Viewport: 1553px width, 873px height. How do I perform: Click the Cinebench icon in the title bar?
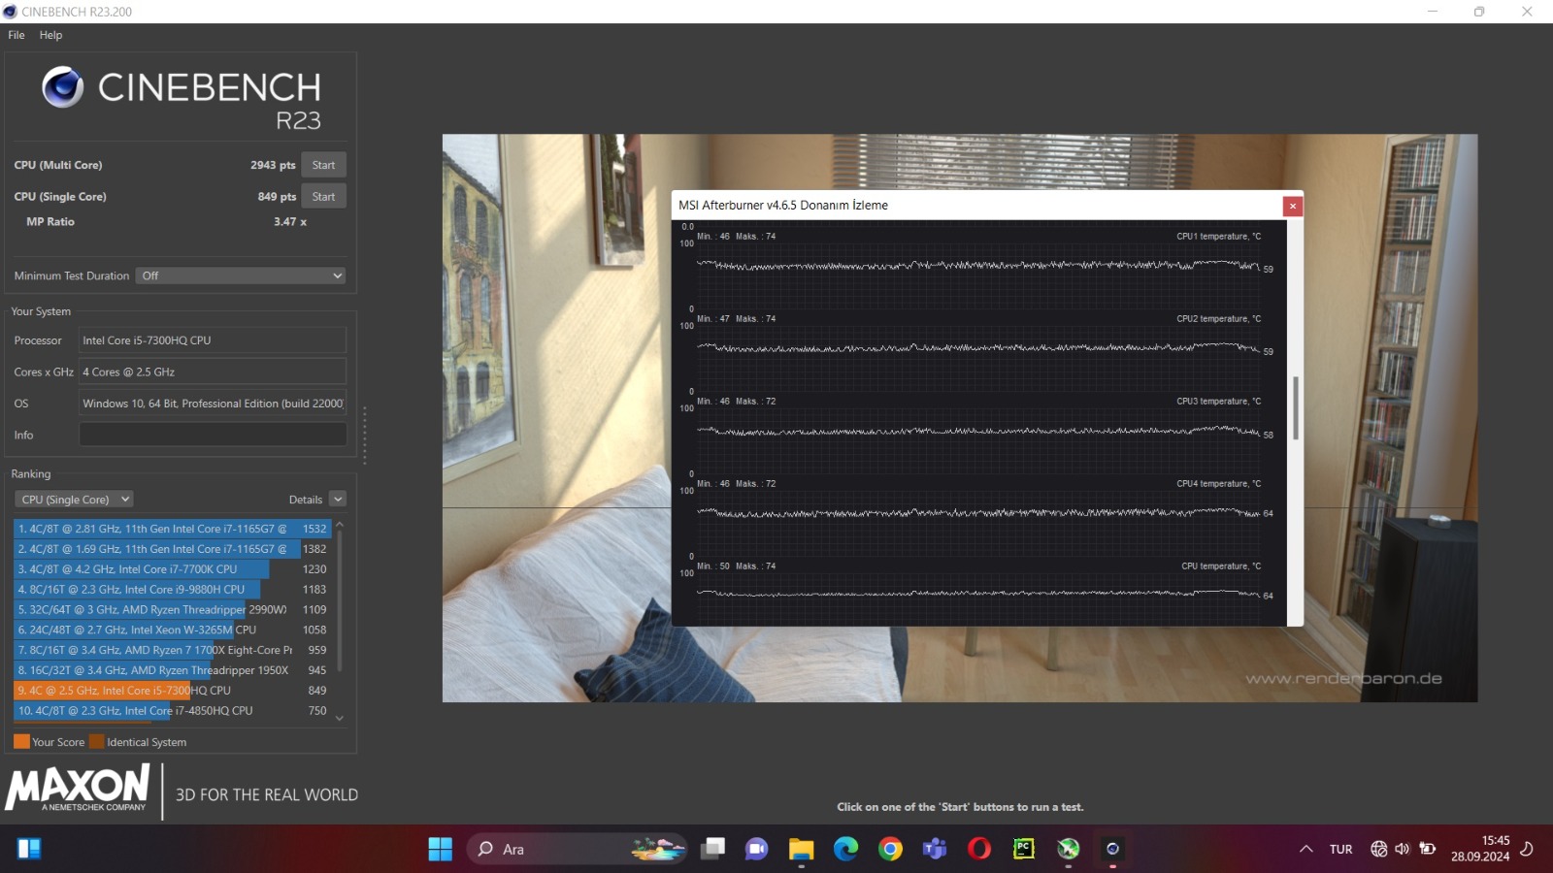coord(10,12)
